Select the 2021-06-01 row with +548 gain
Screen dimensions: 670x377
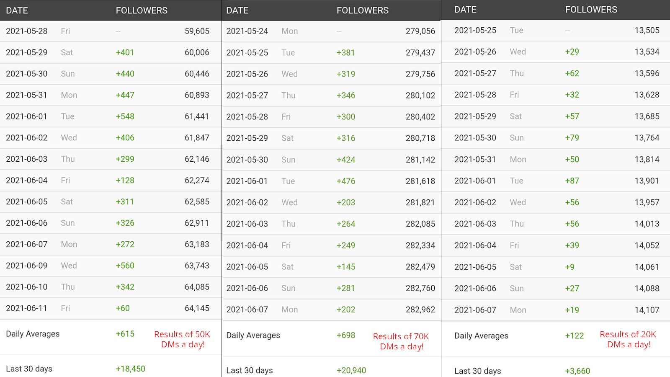pos(111,116)
